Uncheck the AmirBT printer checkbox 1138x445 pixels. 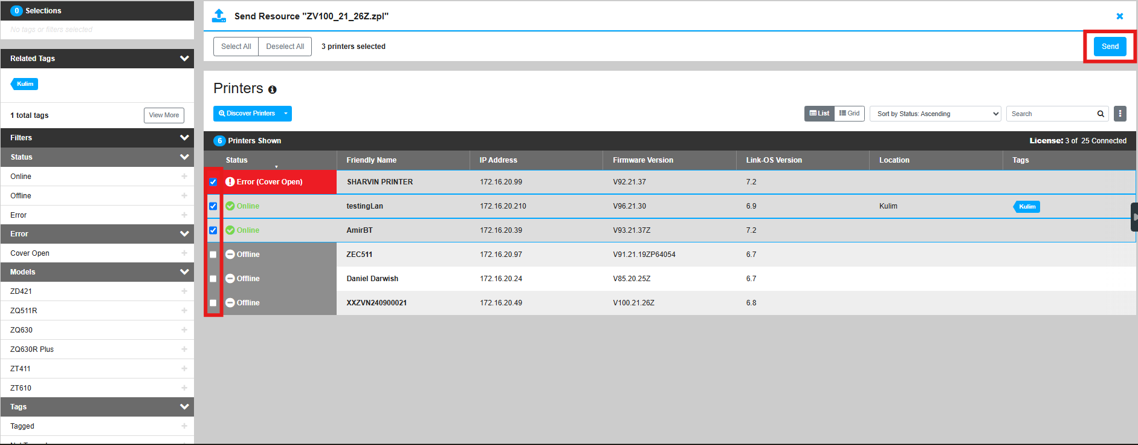click(213, 230)
